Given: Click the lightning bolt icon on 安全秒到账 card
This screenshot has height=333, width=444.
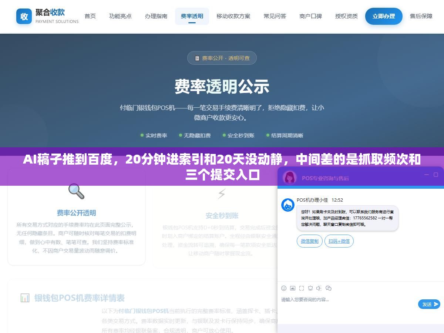Looking at the screenshot, I should point(222,194).
